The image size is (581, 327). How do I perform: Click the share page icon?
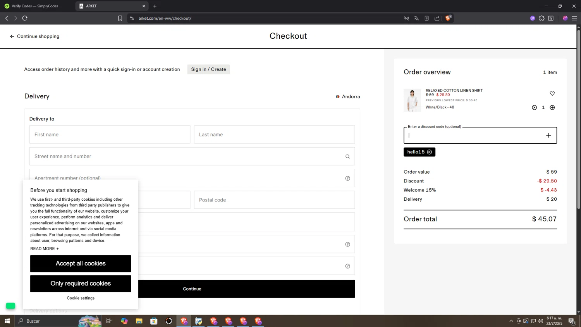point(437,18)
